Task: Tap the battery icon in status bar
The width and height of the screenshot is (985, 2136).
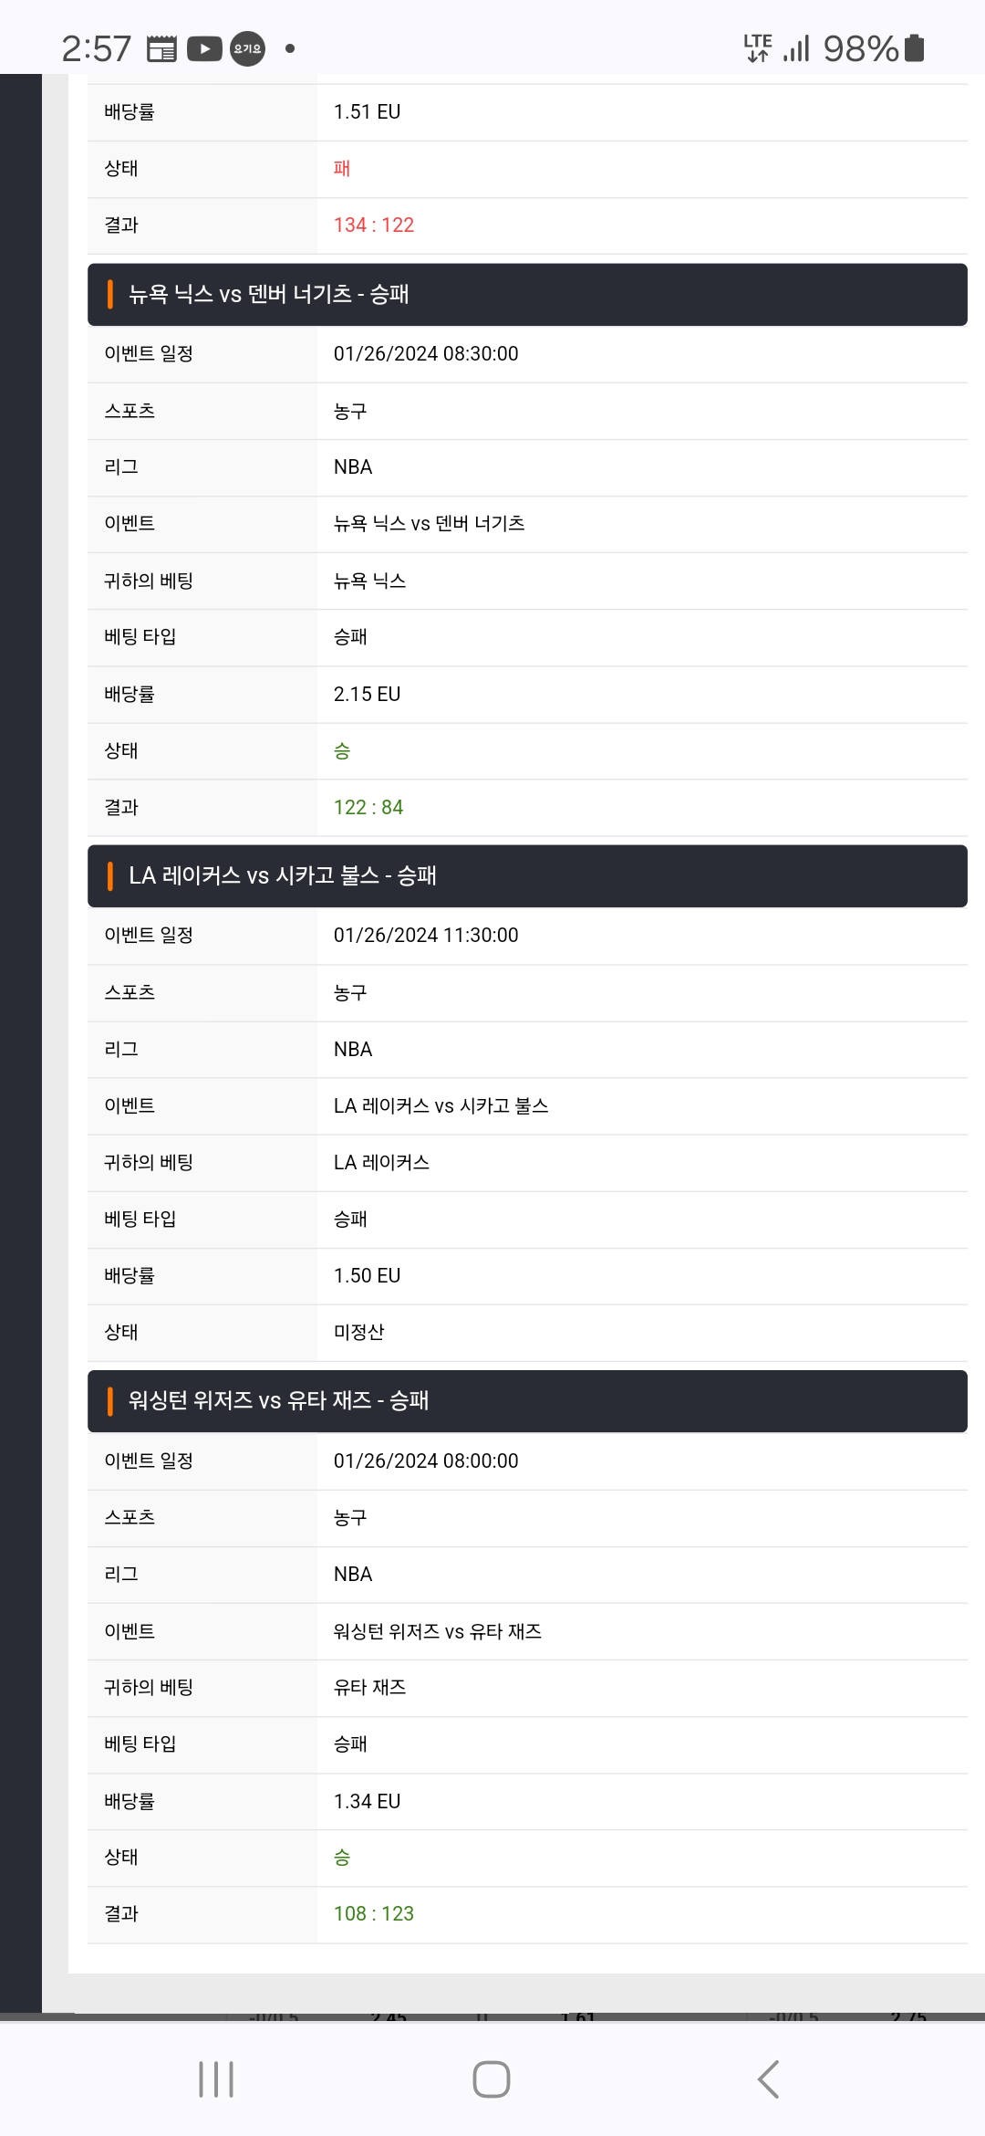Action: click(914, 47)
